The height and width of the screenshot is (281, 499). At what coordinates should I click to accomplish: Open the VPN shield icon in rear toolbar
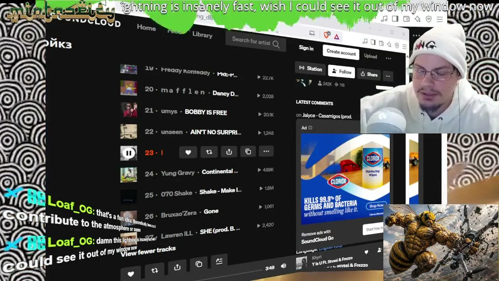pyautogui.click(x=428, y=19)
